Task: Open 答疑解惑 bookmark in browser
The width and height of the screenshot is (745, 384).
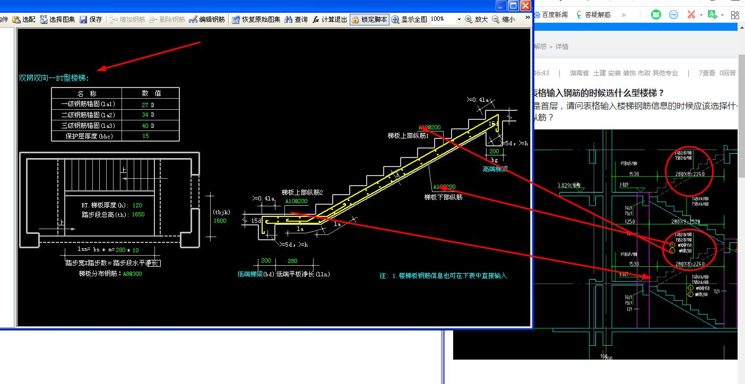Action: click(593, 15)
